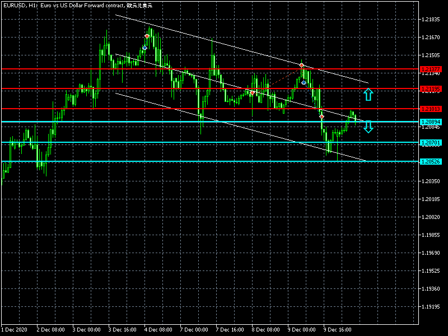
Task: Select the red trade marker above 8 Dec 08:00
Action: pyautogui.click(x=252, y=93)
